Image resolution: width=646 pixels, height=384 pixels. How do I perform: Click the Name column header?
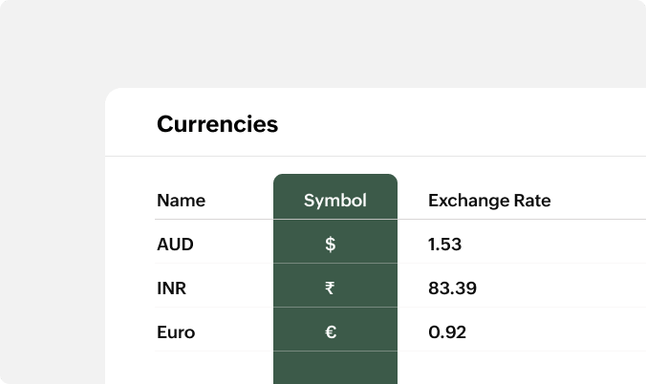(181, 201)
